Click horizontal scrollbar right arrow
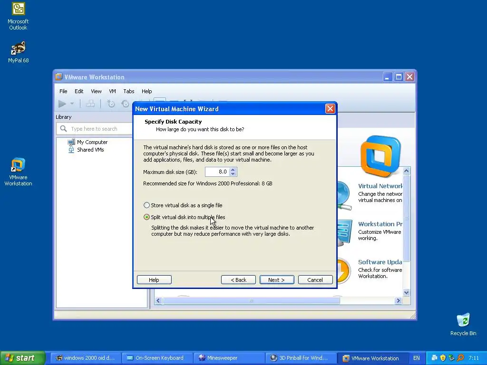 click(x=398, y=300)
